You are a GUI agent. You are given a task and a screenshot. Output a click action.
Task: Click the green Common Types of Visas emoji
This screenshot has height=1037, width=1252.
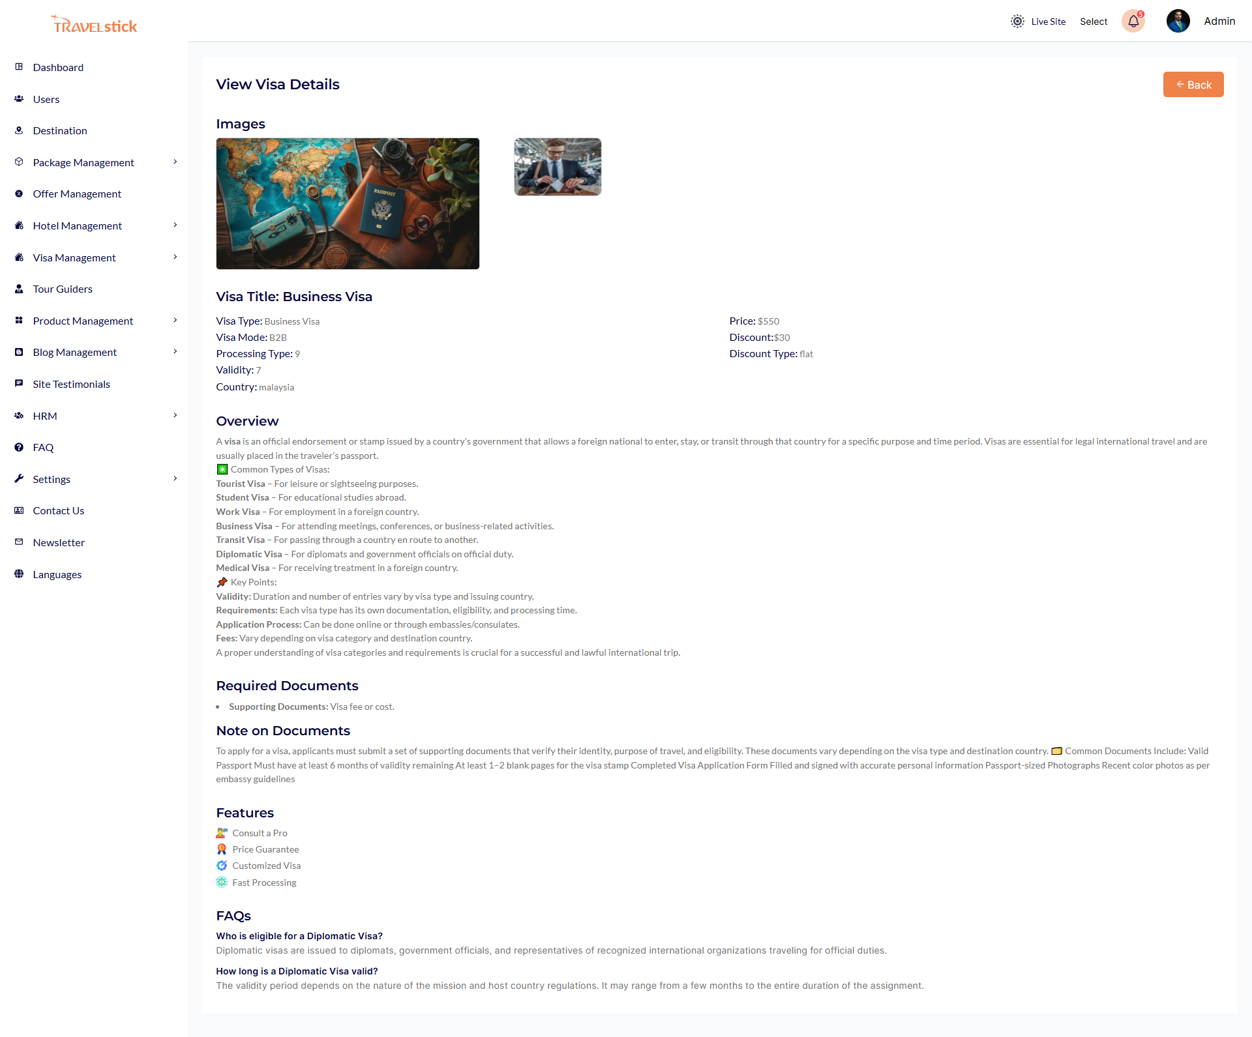[x=222, y=469]
